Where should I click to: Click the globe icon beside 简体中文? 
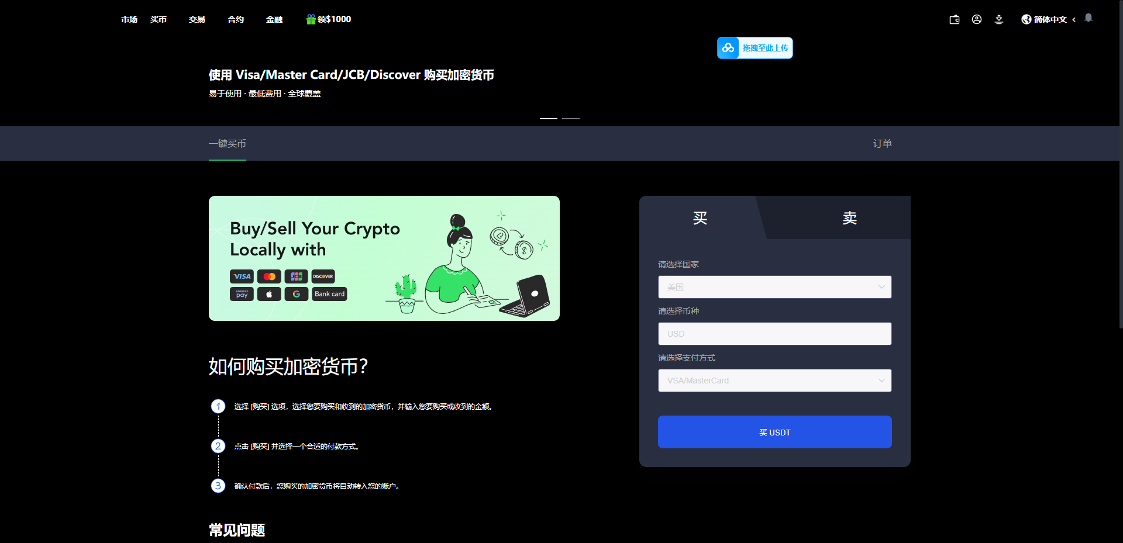(x=1025, y=19)
